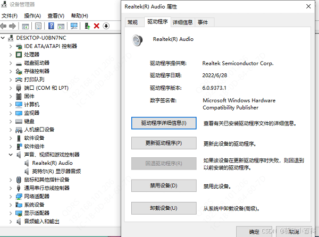Click the mouse and pointing devices icon
The width and height of the screenshot is (319, 237).
pos(19,180)
